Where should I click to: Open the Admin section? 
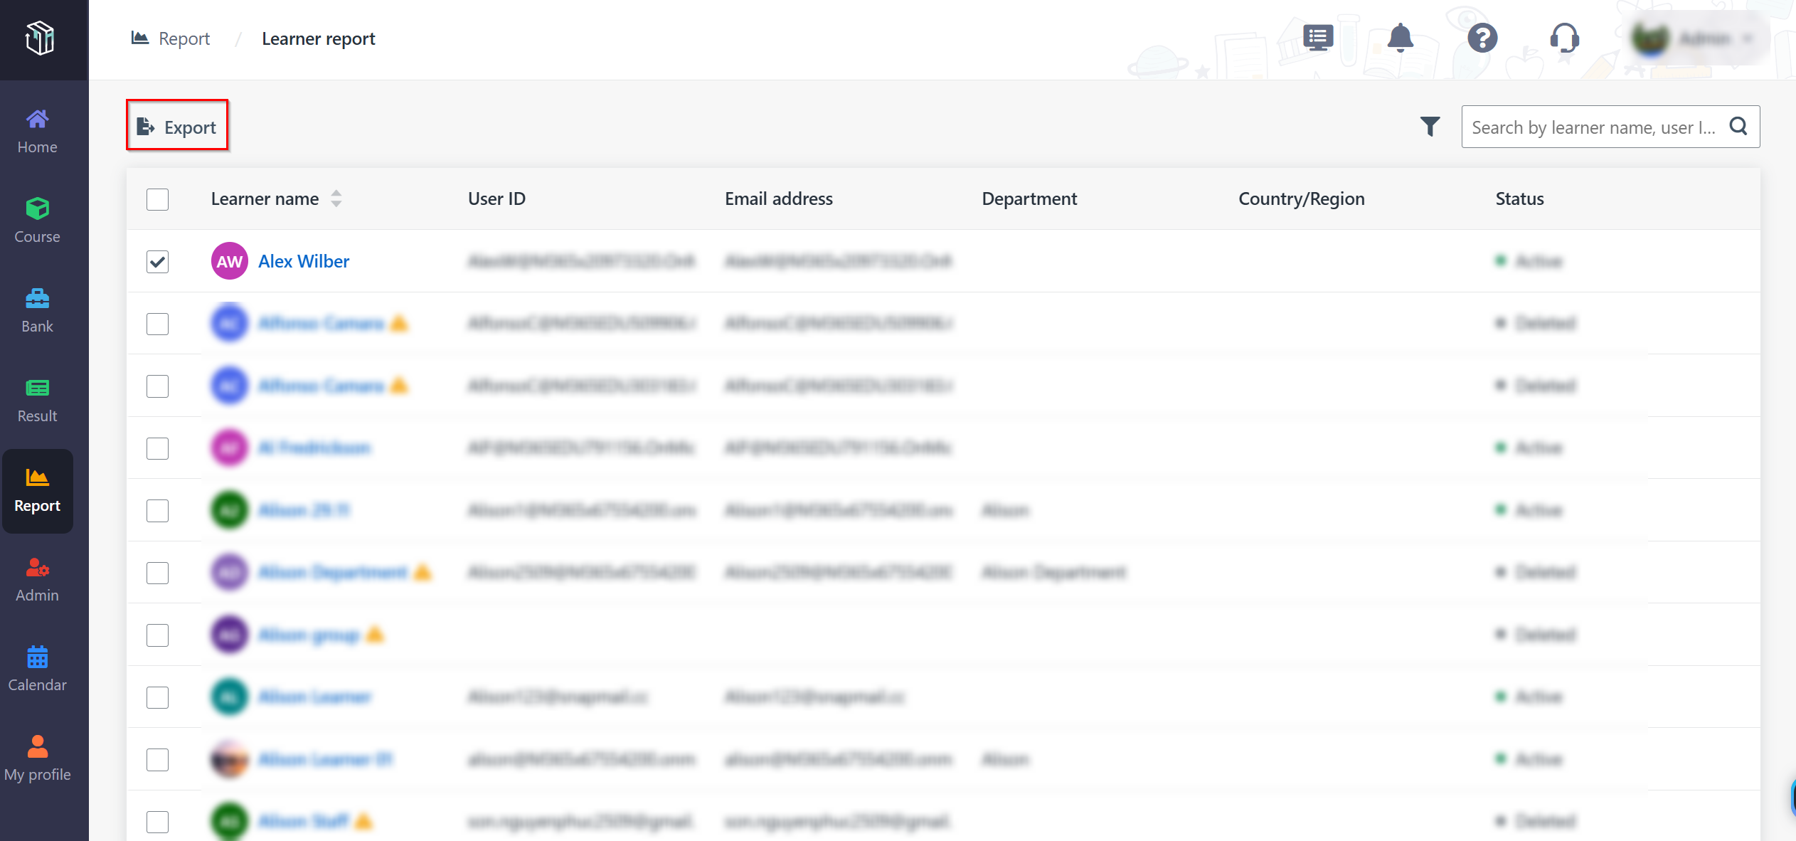(37, 580)
